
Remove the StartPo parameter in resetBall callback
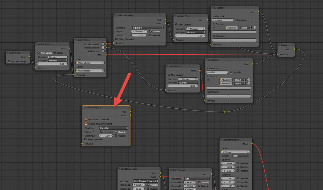coord(249,83)
